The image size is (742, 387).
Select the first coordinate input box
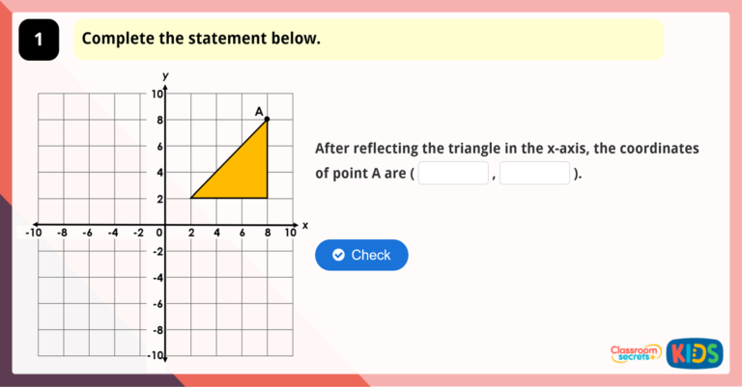(x=453, y=174)
